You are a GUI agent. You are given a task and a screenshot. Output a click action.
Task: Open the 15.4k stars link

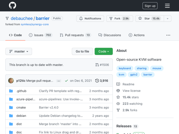click(x=128, y=97)
